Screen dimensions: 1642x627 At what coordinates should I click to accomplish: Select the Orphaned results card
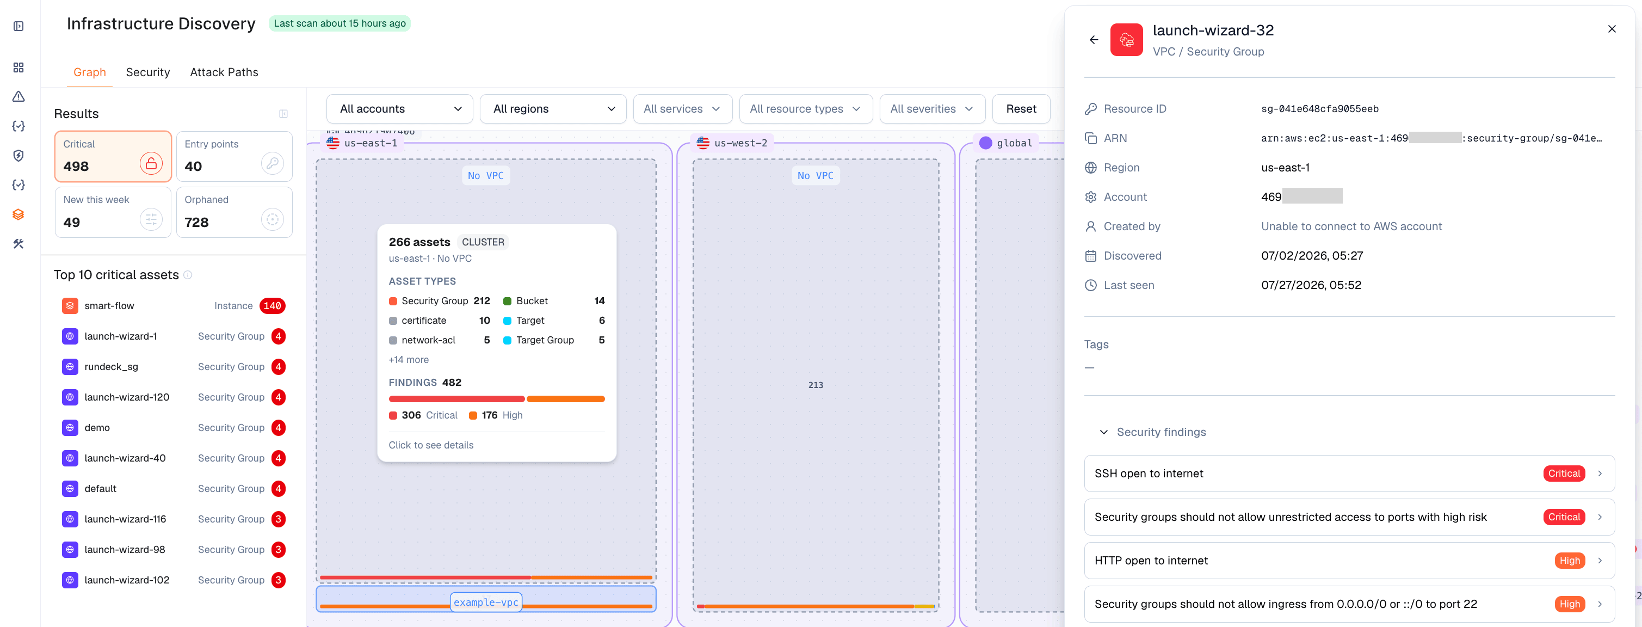click(234, 212)
